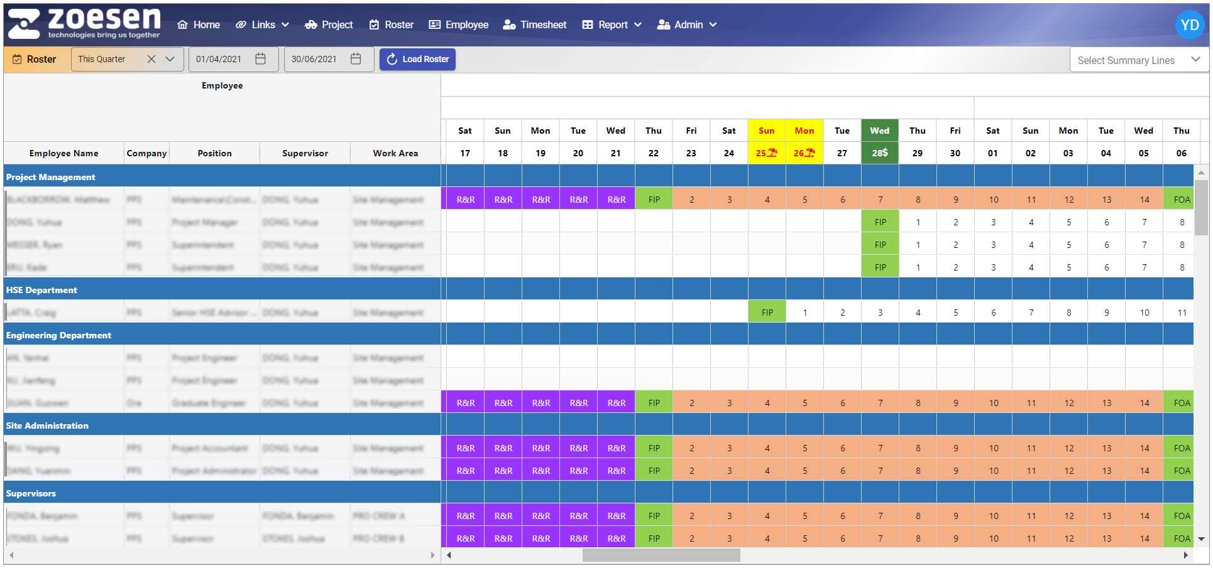Click the roster grid scroll-down arrow

pos(1201,539)
